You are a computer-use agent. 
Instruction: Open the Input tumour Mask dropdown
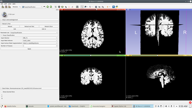pyautogui.click(x=40, y=43)
